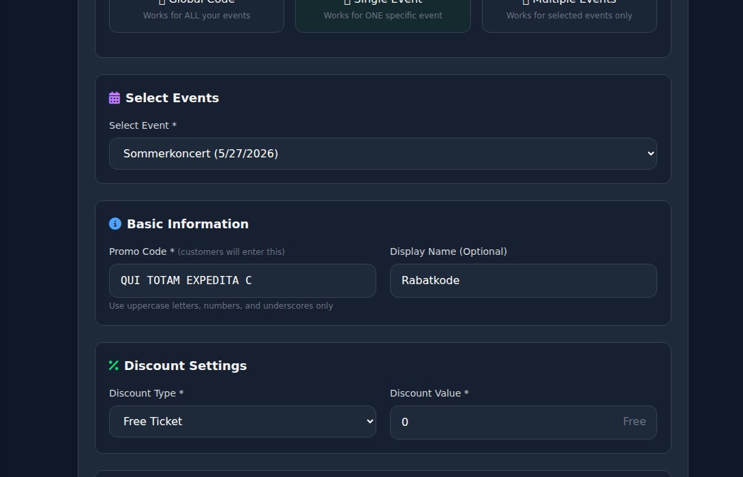The image size is (743, 477).
Task: Click the 'Discount Value *' label
Action: click(x=429, y=393)
